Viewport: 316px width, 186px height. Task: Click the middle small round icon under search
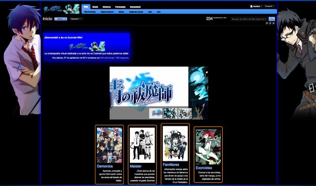click(x=270, y=23)
